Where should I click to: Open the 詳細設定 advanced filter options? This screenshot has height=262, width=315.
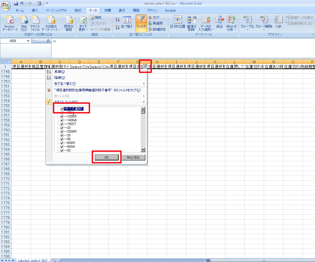coord(157,29)
